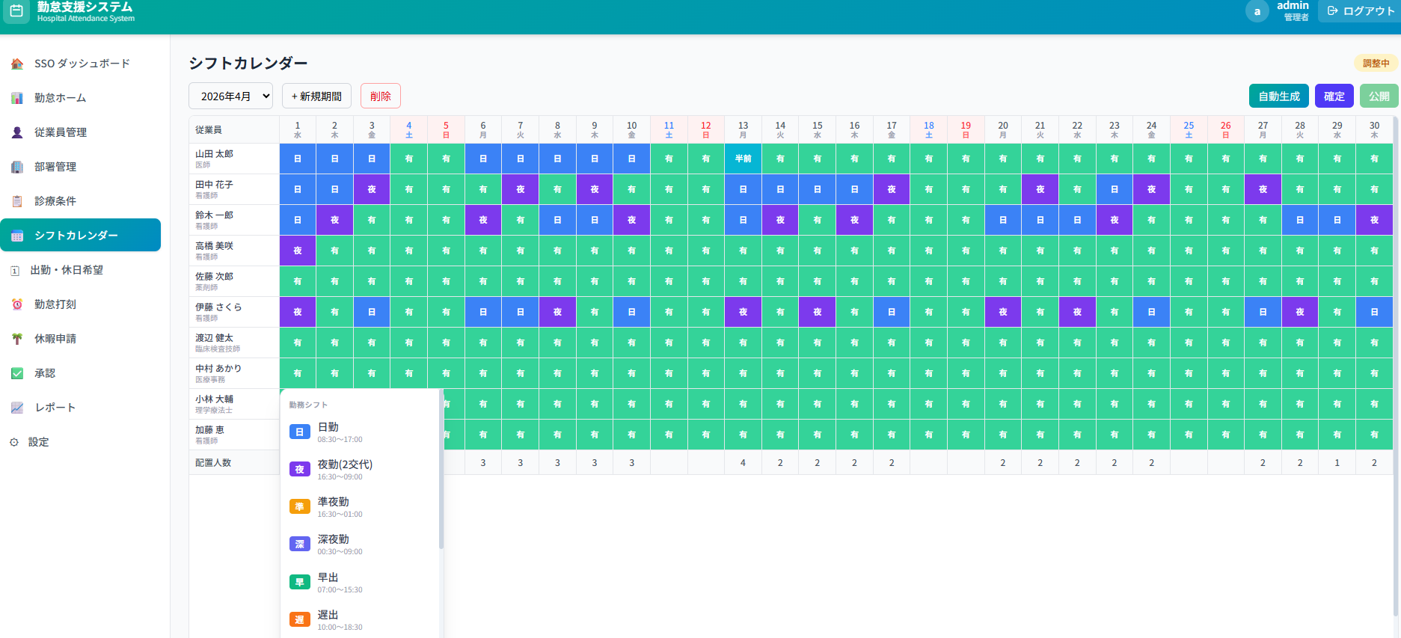1401x638 pixels.
Task: Select 日勤 shift from the popup
Action: 329,432
